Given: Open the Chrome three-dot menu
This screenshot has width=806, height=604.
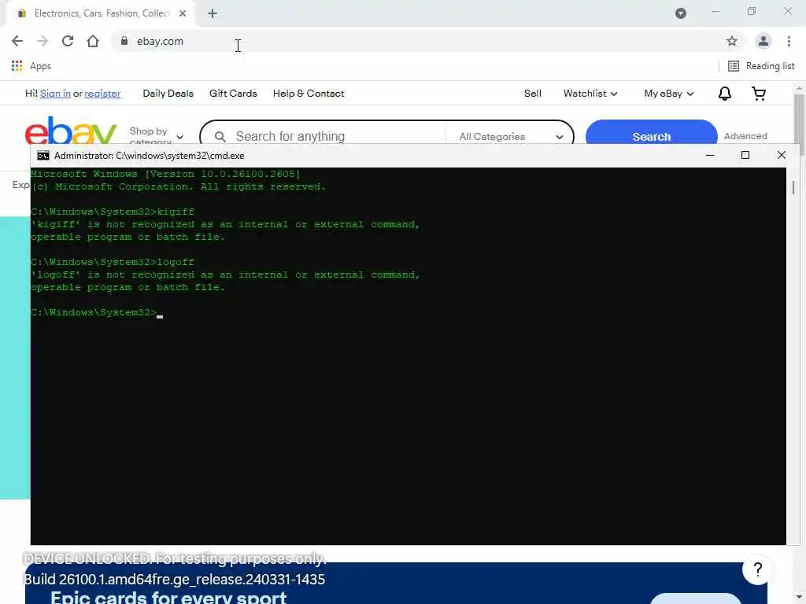Looking at the screenshot, I should tap(789, 41).
